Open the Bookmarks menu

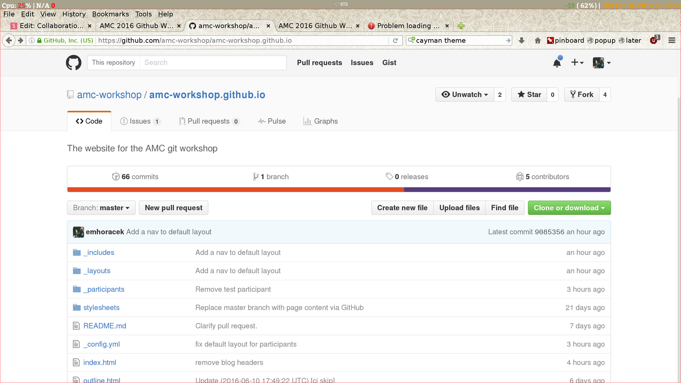coord(111,14)
